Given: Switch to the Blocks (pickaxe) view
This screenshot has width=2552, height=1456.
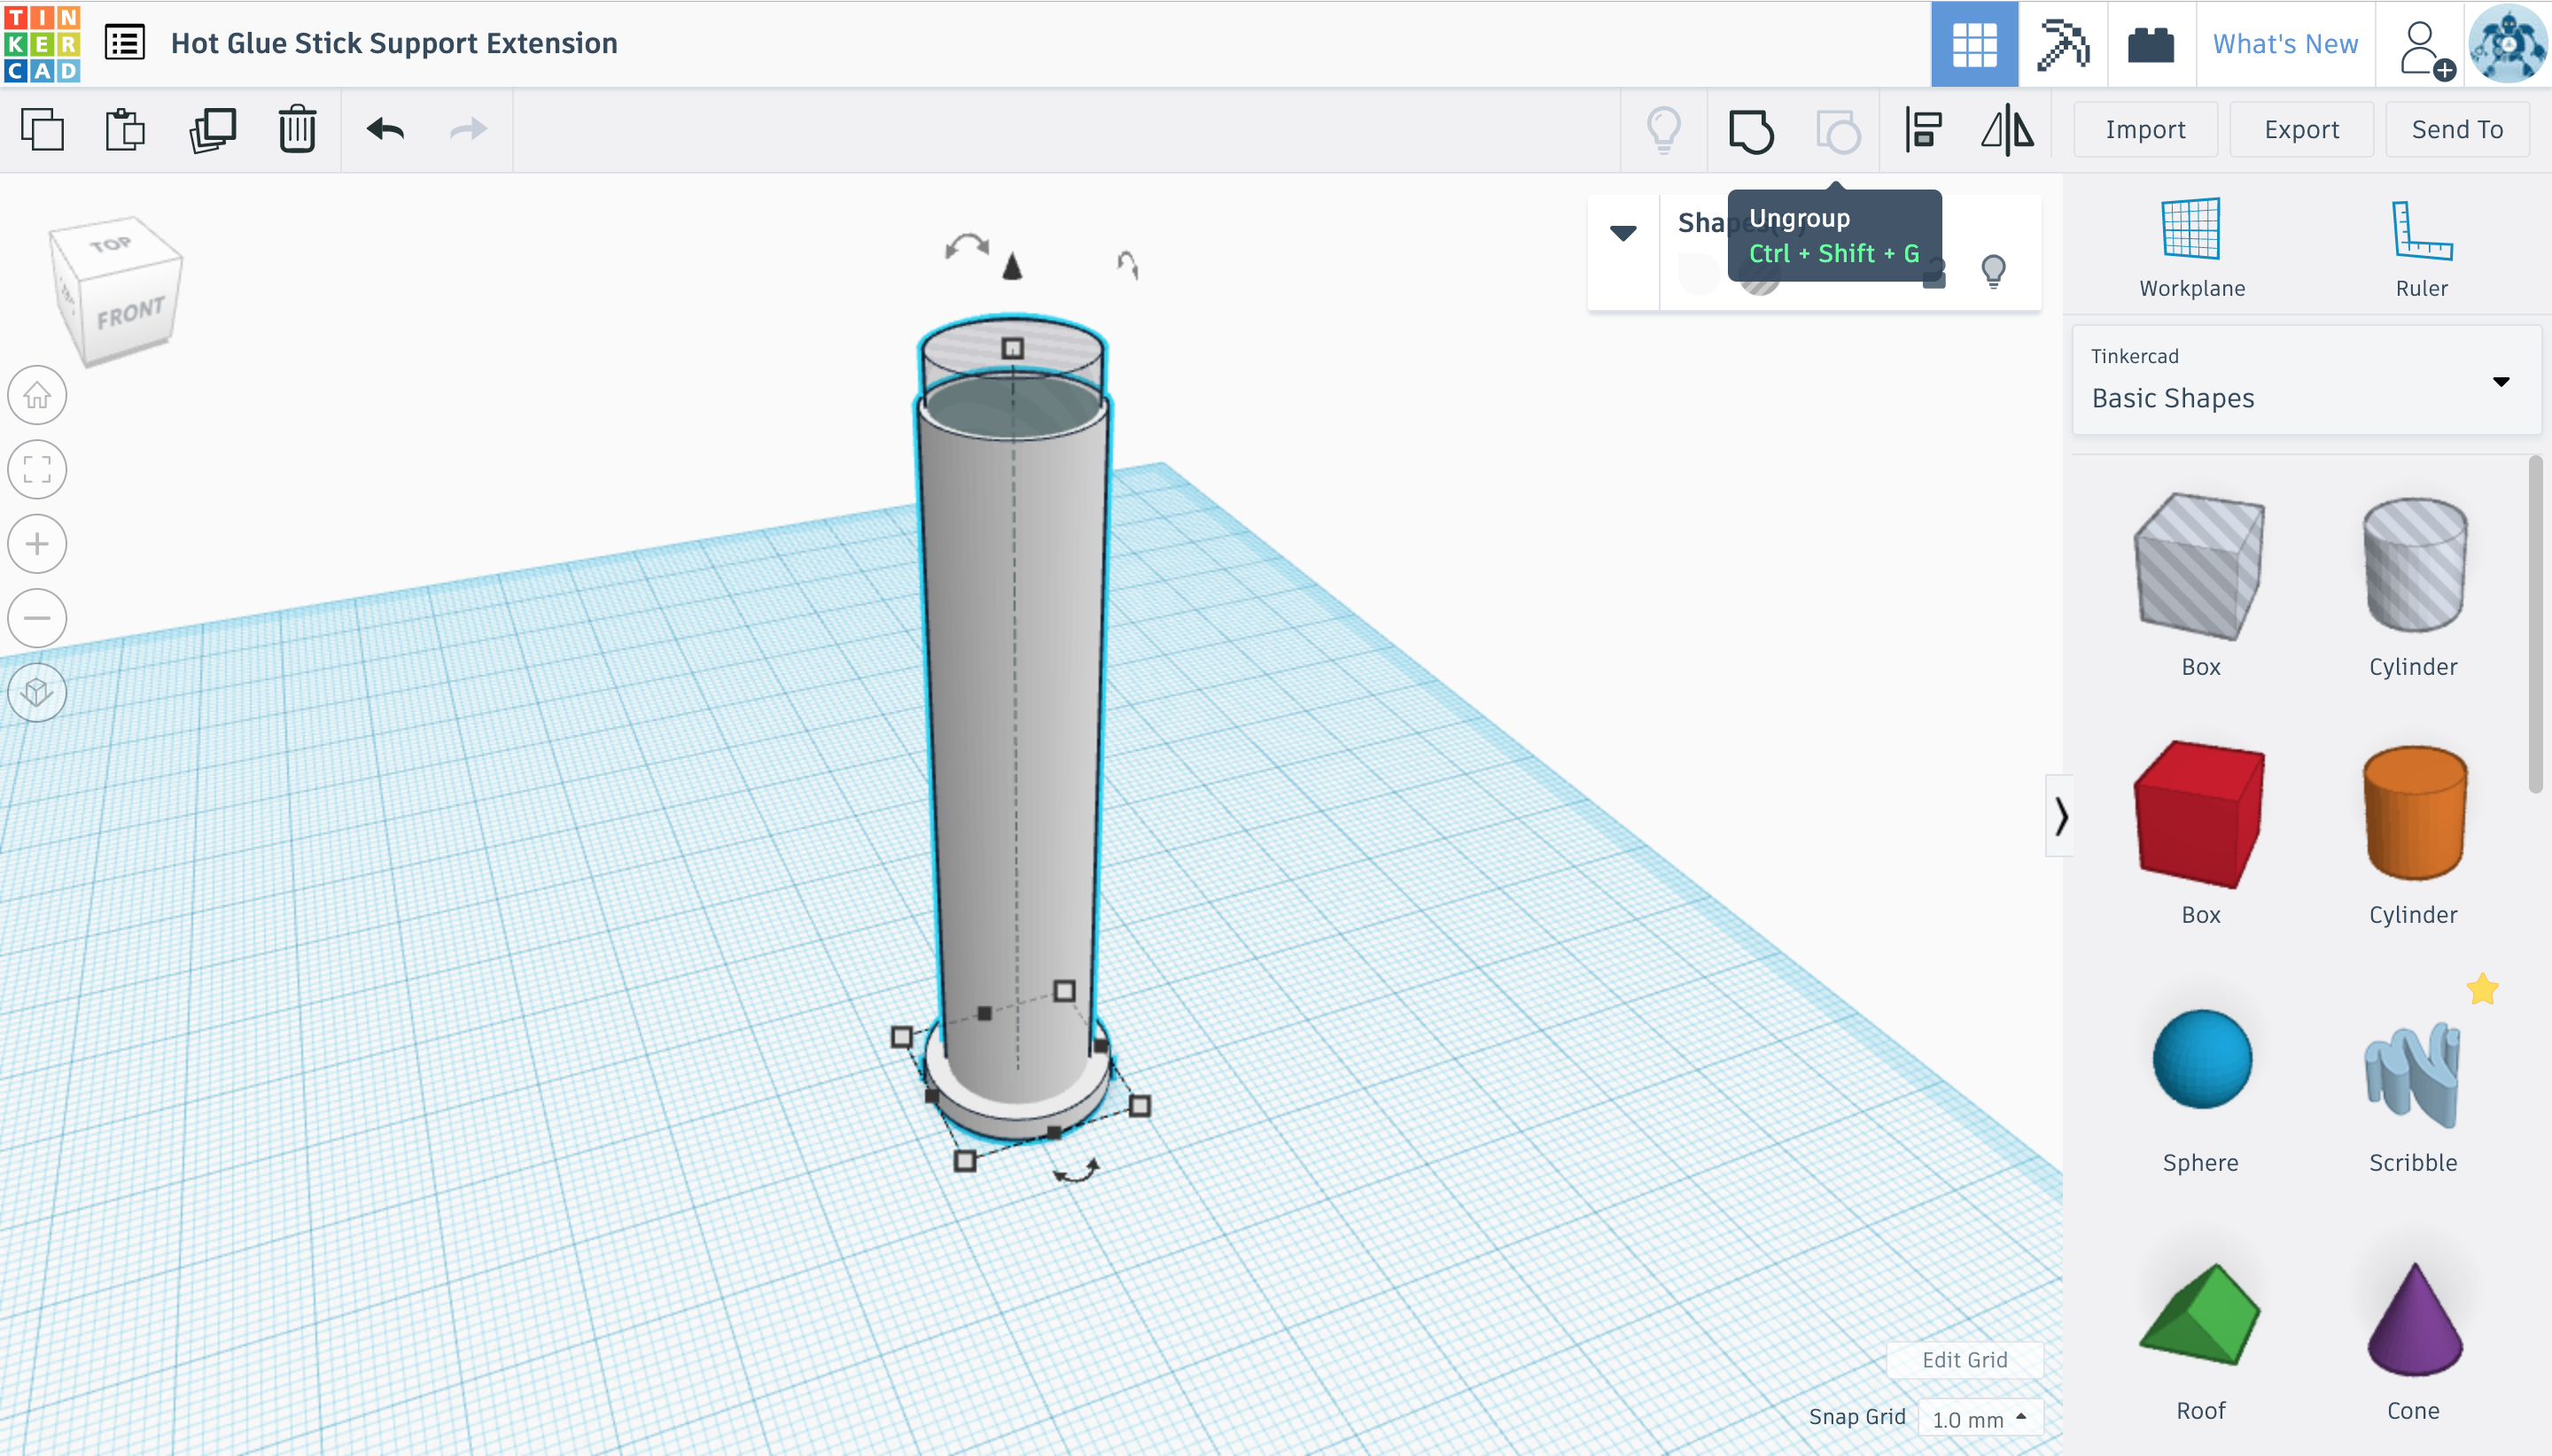Looking at the screenshot, I should coord(2063,44).
